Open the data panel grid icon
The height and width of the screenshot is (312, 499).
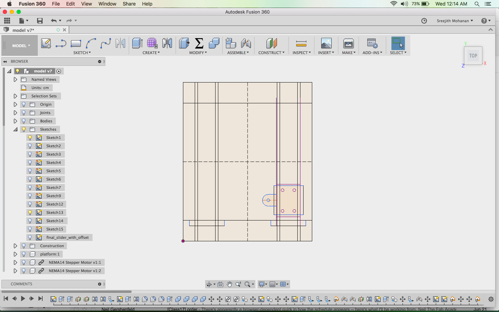7,21
